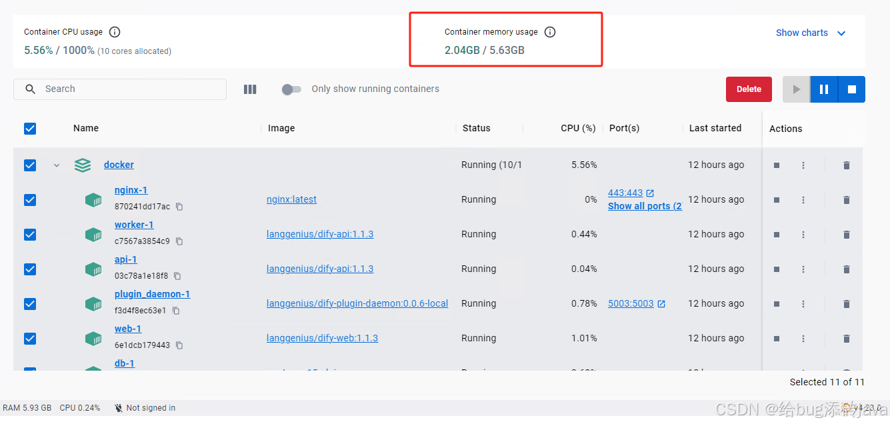
Task: Delete worker-1 container via trash icon
Action: point(847,235)
